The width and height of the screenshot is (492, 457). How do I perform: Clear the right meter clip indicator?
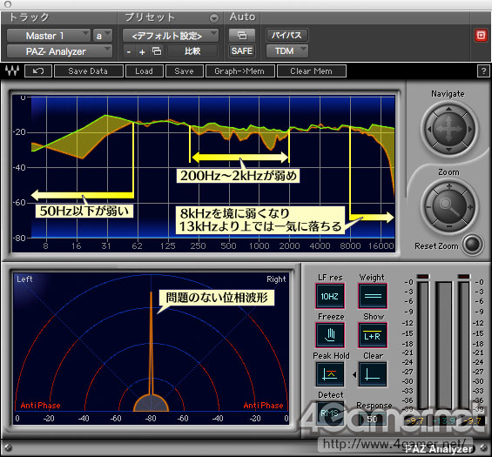coord(463,276)
